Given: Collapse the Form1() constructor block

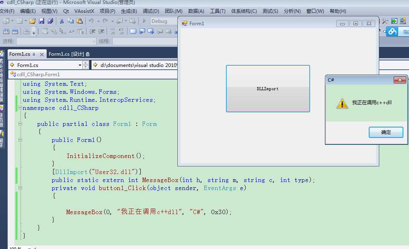Looking at the screenshot, I should (20, 140).
